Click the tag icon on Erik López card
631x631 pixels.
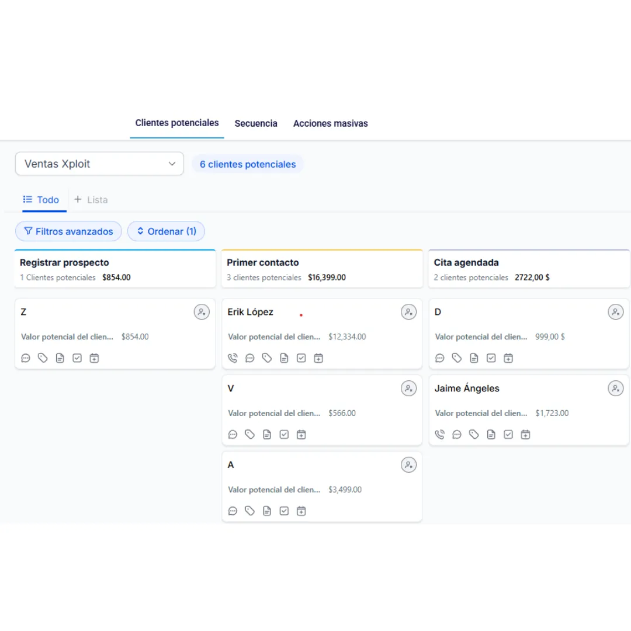click(267, 358)
